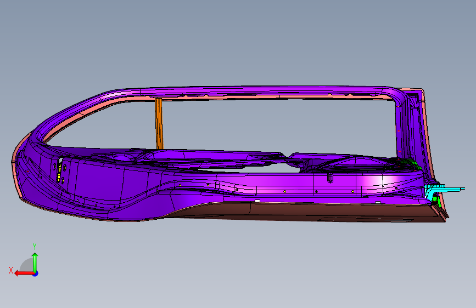Click the blue Z axis dot of triad
Screen dimensions: 476x308
(36, 273)
